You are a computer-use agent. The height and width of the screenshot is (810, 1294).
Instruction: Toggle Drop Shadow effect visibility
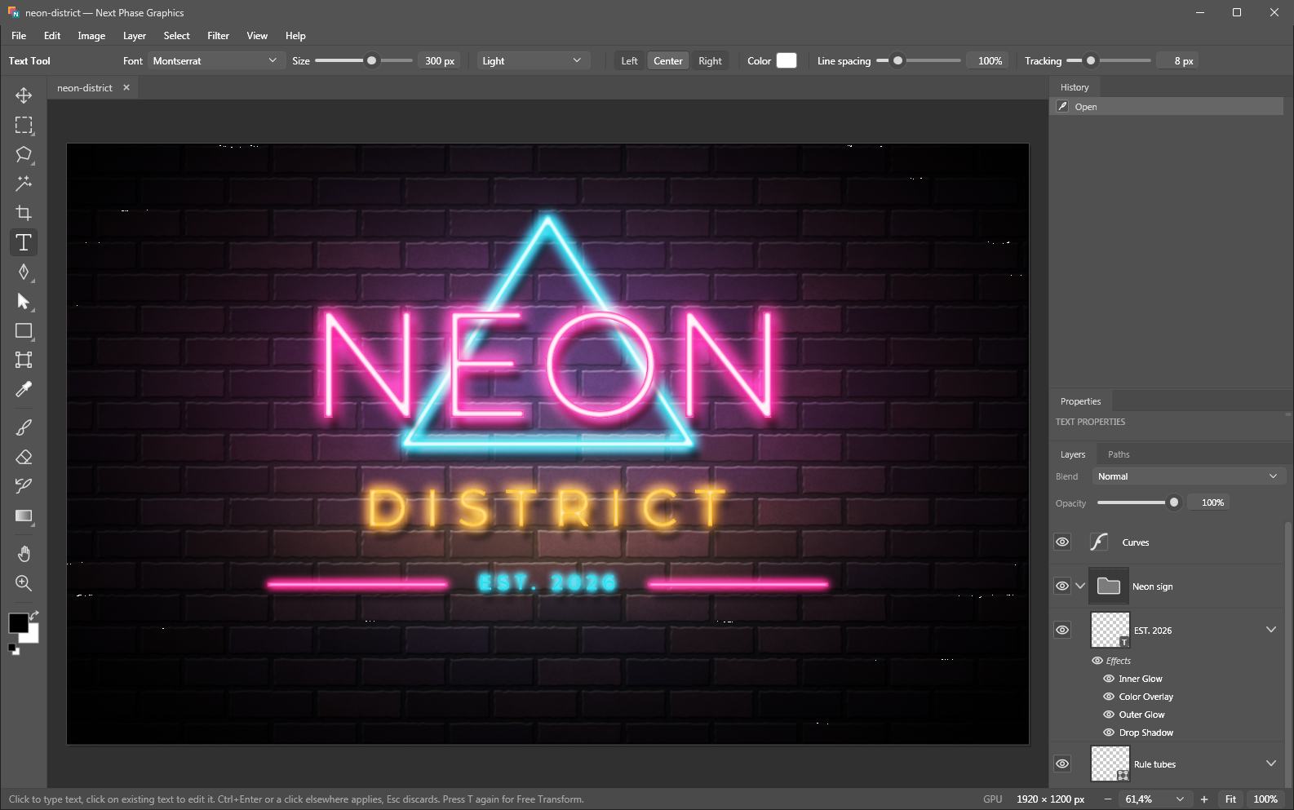[1109, 733]
